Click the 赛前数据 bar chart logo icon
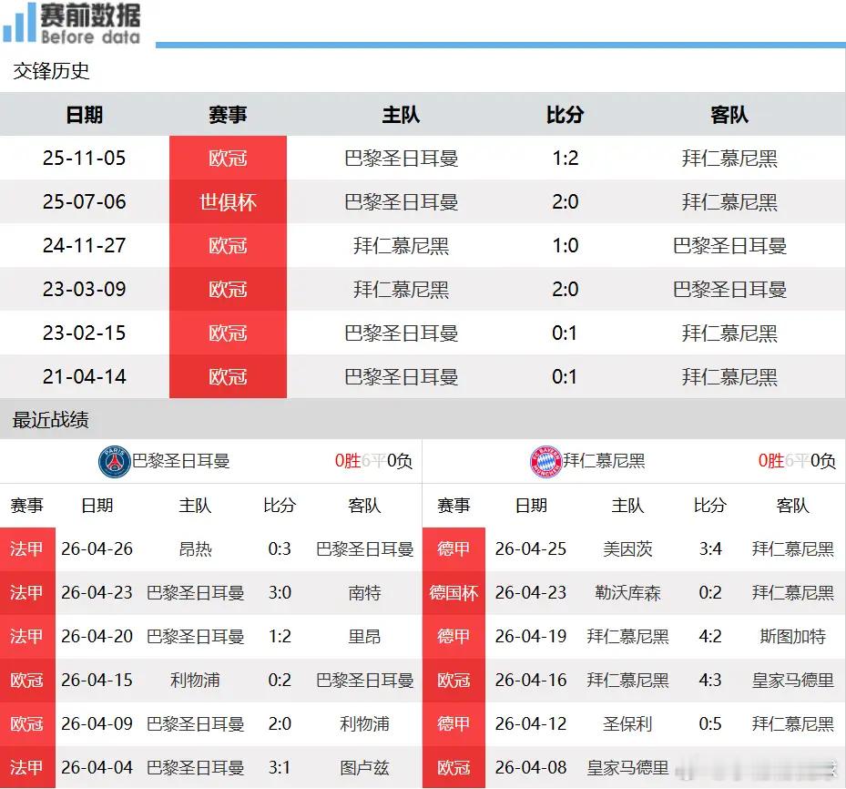 click(18, 22)
